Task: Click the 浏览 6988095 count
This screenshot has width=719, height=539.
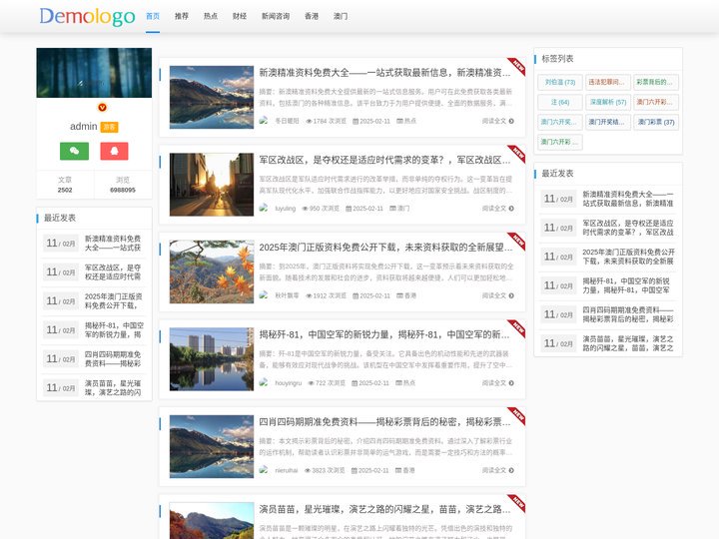Action: (x=123, y=185)
